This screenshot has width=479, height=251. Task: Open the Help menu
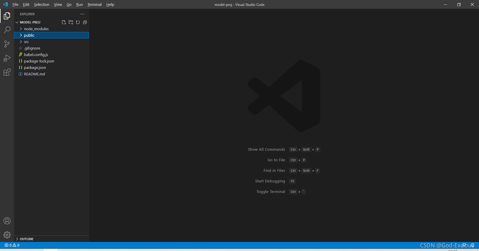[110, 4]
